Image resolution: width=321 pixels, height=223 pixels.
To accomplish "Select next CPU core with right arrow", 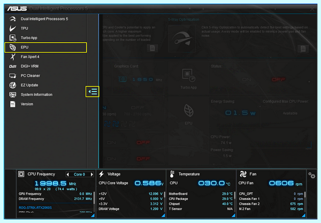I will point(92,174).
